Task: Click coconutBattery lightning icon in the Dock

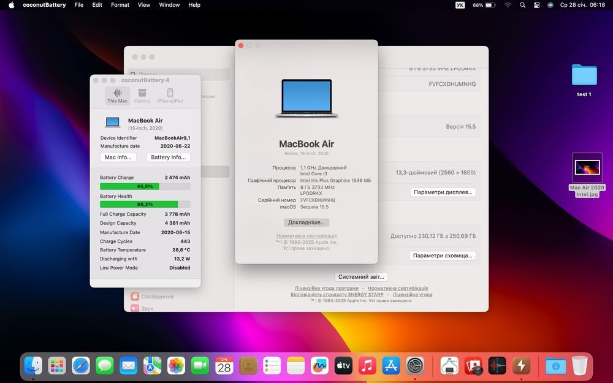Action: [521, 366]
